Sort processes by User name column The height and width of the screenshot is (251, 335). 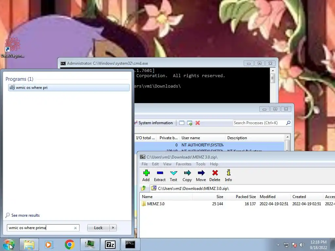tap(202, 138)
